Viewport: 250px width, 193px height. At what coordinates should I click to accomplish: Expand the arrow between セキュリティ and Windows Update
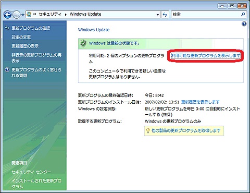[x=66, y=15]
